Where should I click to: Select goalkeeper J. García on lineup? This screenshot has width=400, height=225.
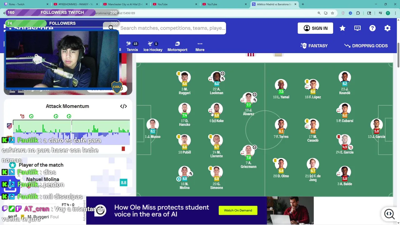[377, 129]
